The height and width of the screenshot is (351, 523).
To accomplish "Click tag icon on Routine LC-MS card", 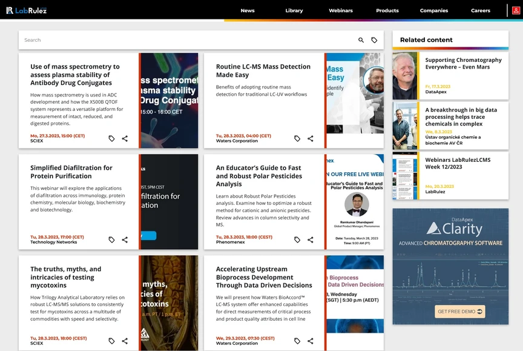I will click(297, 138).
